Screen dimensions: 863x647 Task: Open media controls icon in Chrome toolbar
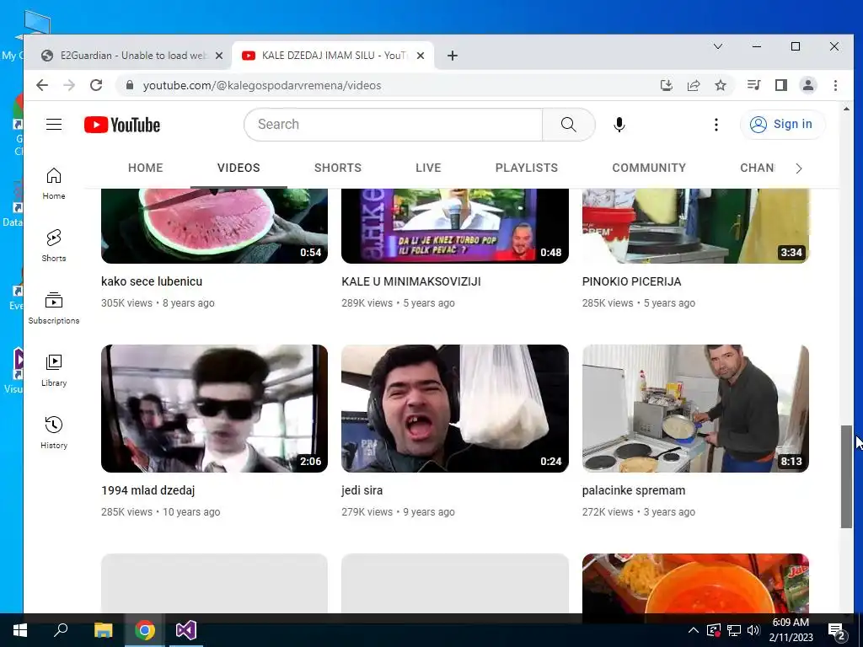click(x=754, y=85)
